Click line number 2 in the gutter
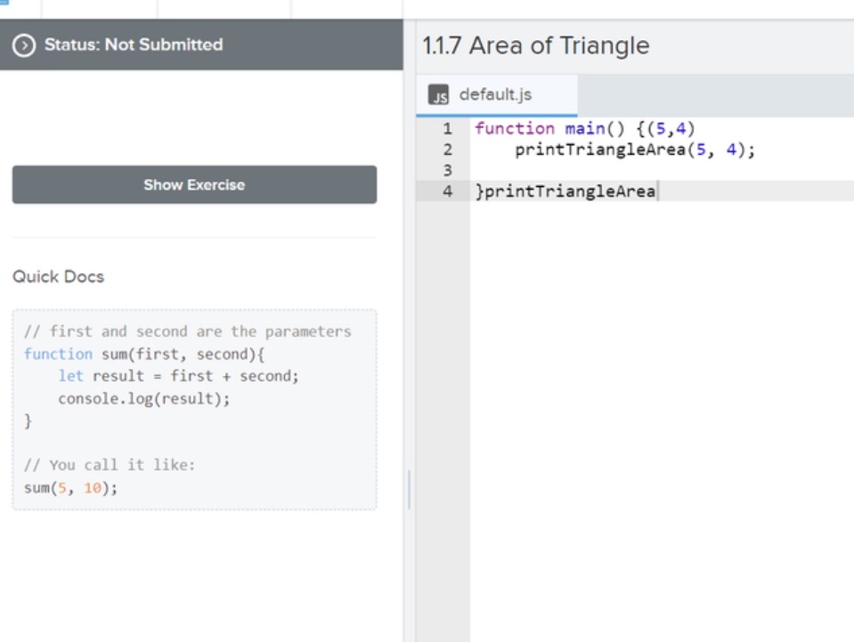854x642 pixels. coord(448,150)
